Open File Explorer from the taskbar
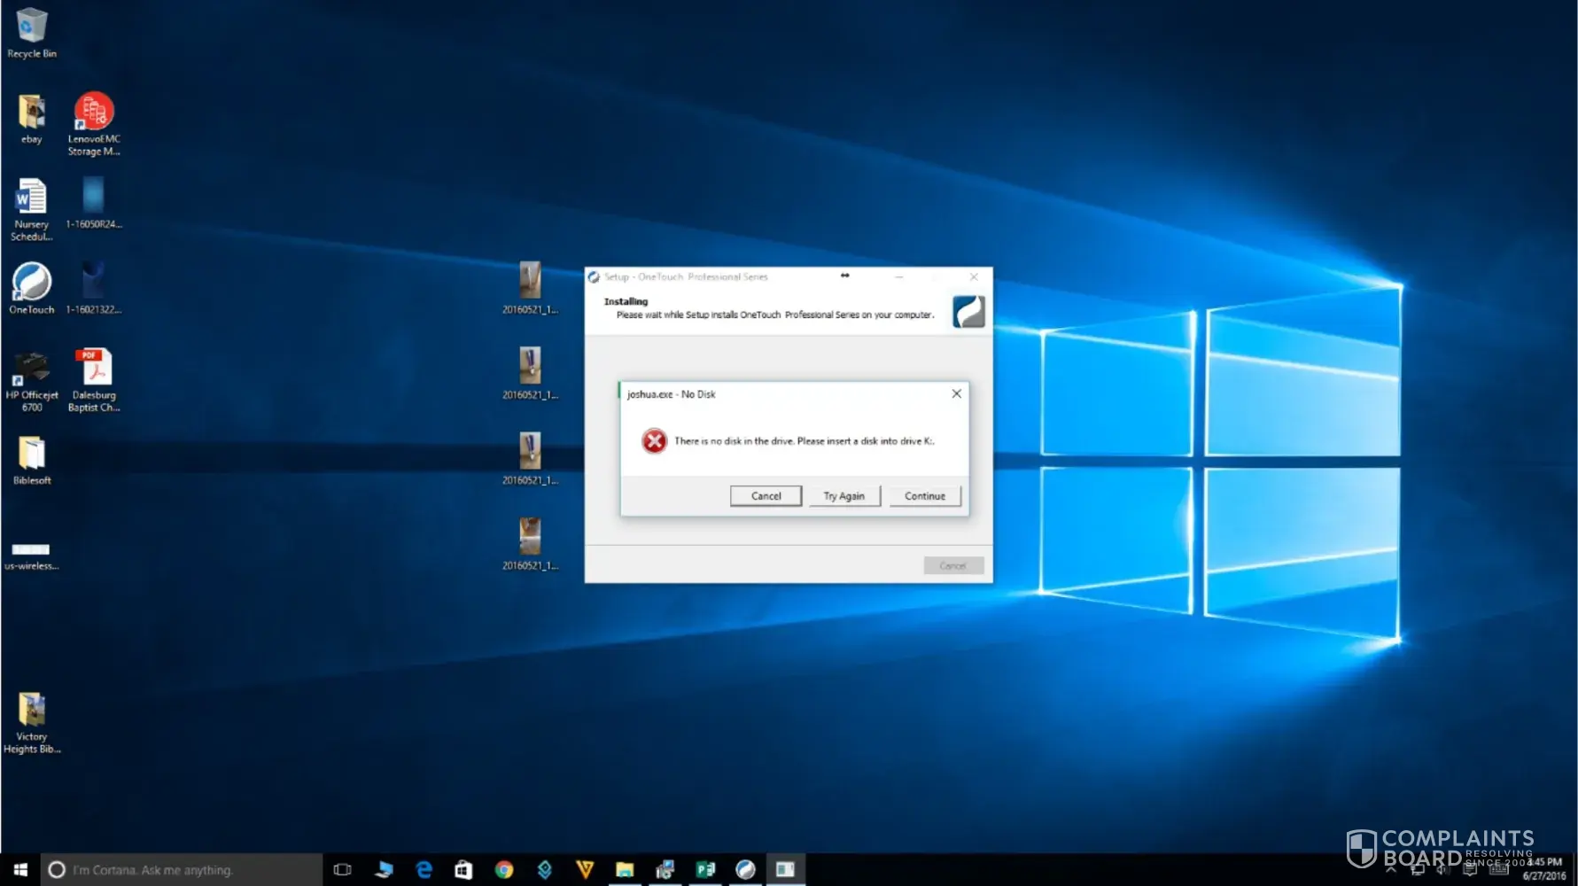Viewport: 1578px width, 886px height. [625, 870]
